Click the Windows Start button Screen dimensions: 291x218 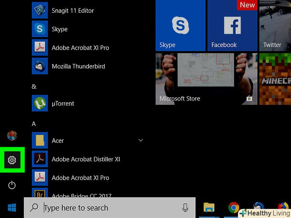coord(12,208)
